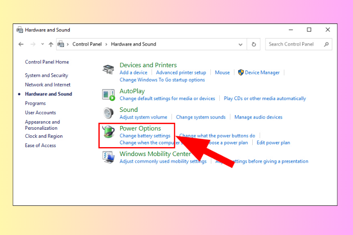Expand the chevron after Control Panel breadcrumb
353x235 pixels.
coord(106,44)
